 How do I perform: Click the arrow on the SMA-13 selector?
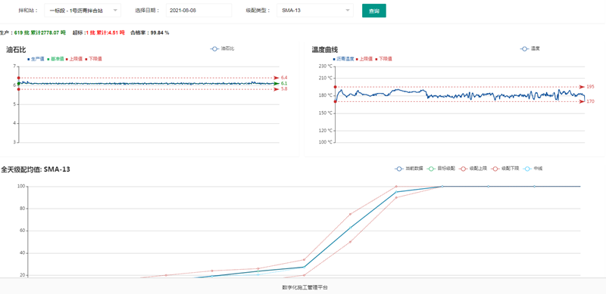tap(348, 11)
